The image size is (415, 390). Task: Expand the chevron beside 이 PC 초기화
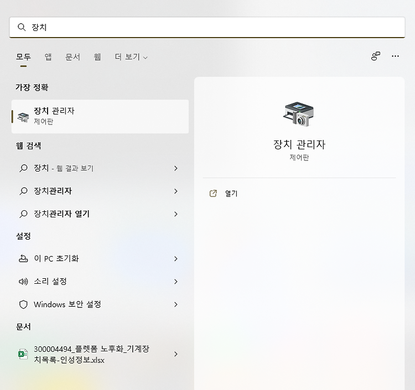pyautogui.click(x=176, y=258)
